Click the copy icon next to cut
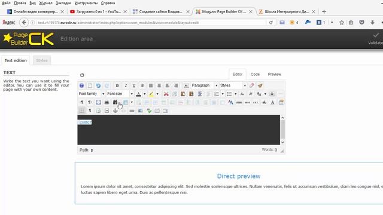The width and height of the screenshot is (383, 215). pyautogui.click(x=174, y=94)
